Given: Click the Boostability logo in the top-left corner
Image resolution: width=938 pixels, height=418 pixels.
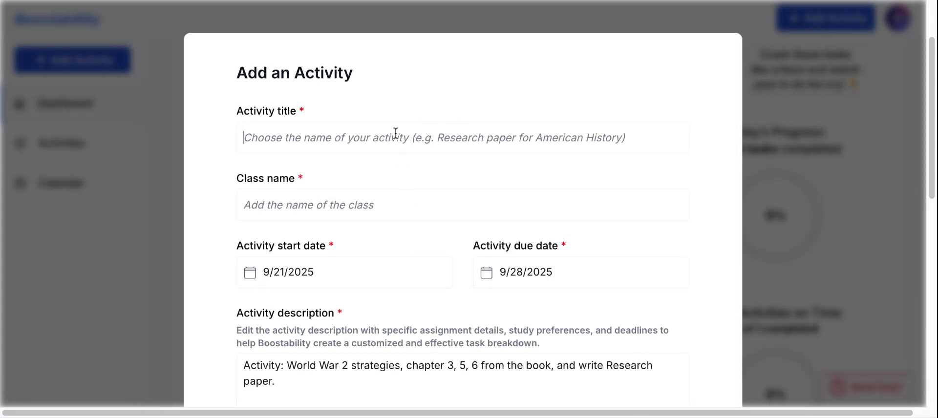Looking at the screenshot, I should pyautogui.click(x=58, y=20).
